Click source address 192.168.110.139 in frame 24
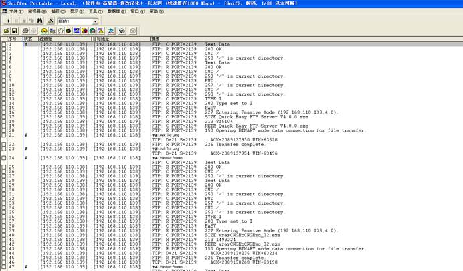Image resolution: width=463 pixels, height=271 pixels. pos(64,158)
